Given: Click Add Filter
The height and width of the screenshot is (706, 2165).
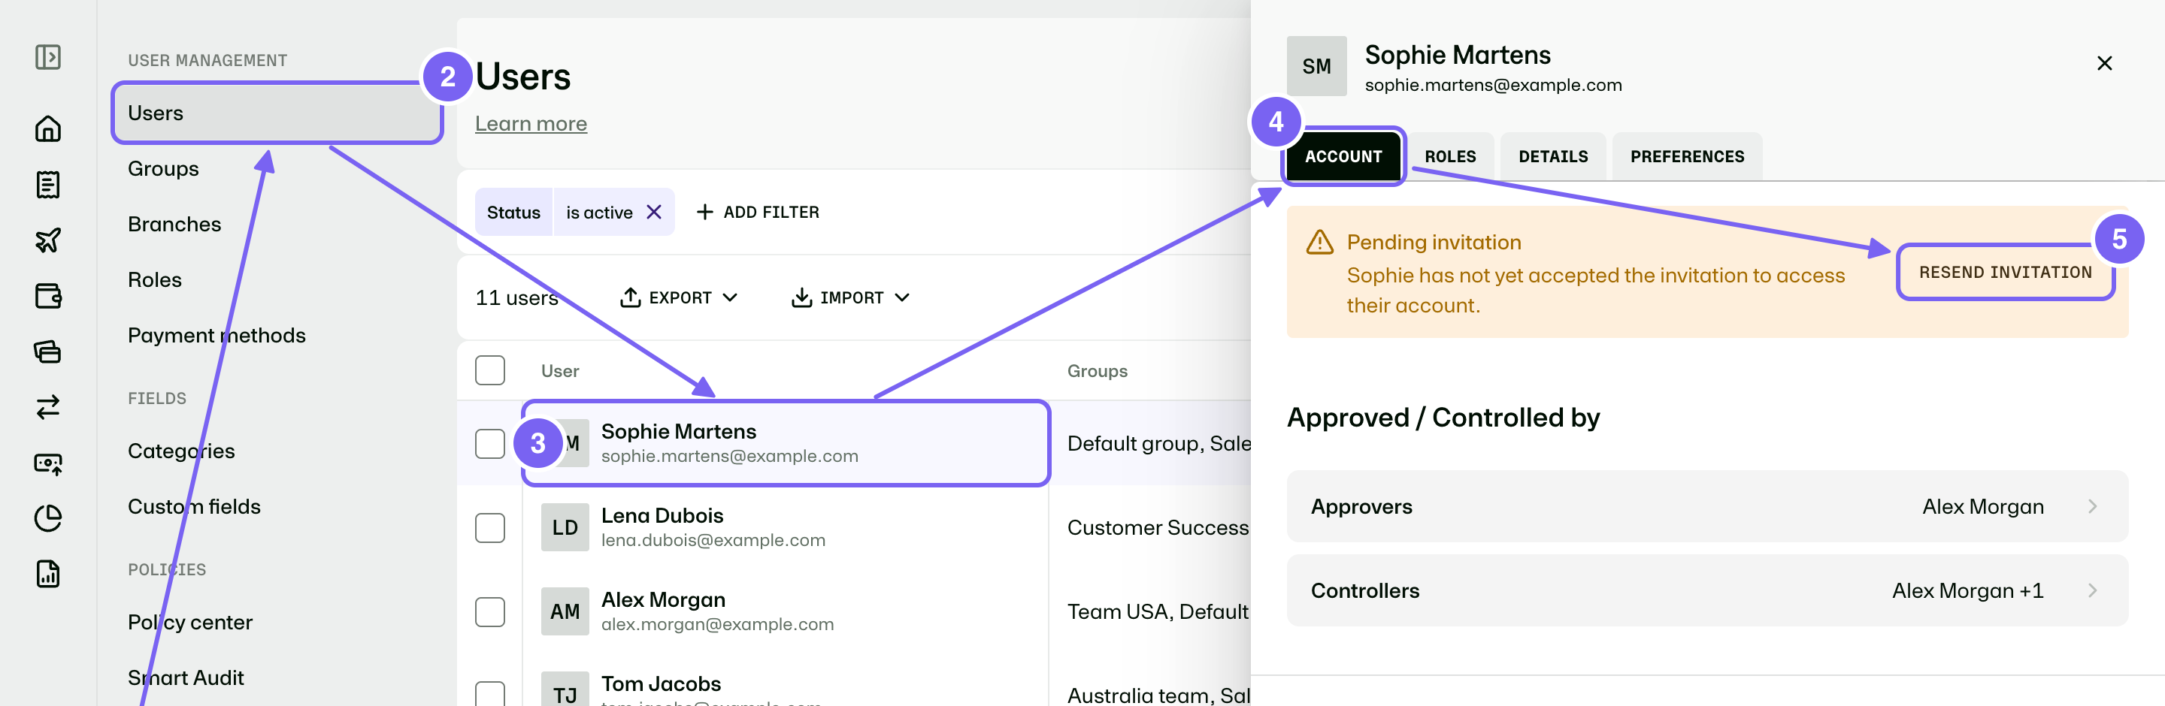Looking at the screenshot, I should tap(758, 213).
